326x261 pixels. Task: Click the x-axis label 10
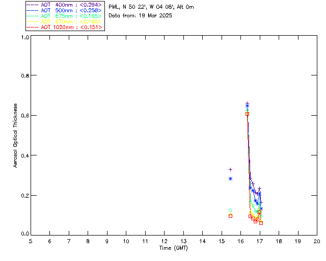pos(126,241)
